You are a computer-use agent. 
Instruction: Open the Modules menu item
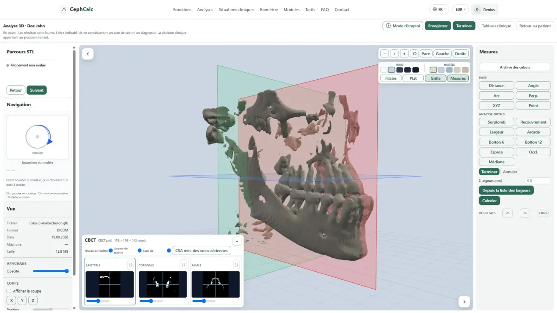[291, 10]
